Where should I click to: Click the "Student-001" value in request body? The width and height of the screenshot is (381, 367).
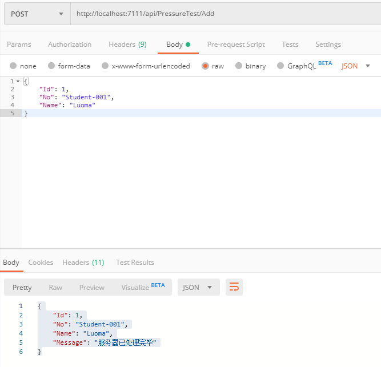click(x=86, y=97)
